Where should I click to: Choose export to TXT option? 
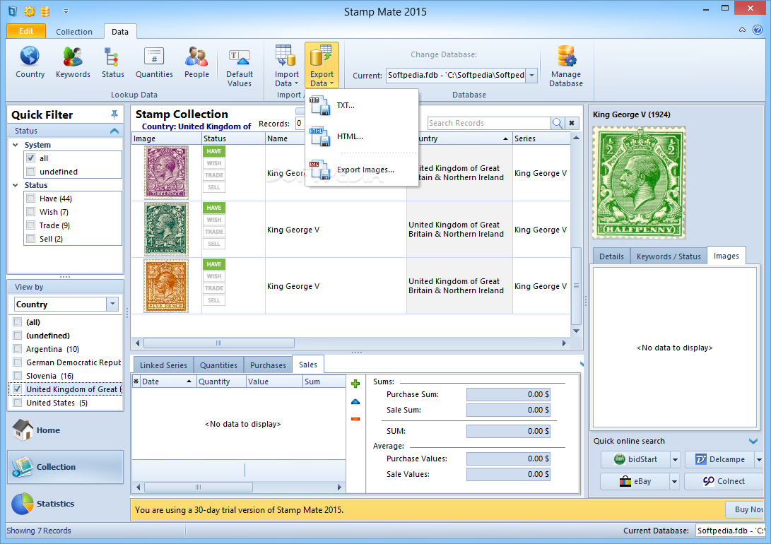pyautogui.click(x=361, y=105)
